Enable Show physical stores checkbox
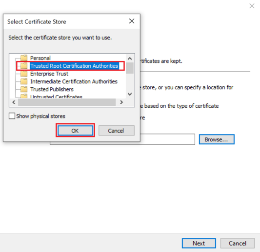 point(12,116)
